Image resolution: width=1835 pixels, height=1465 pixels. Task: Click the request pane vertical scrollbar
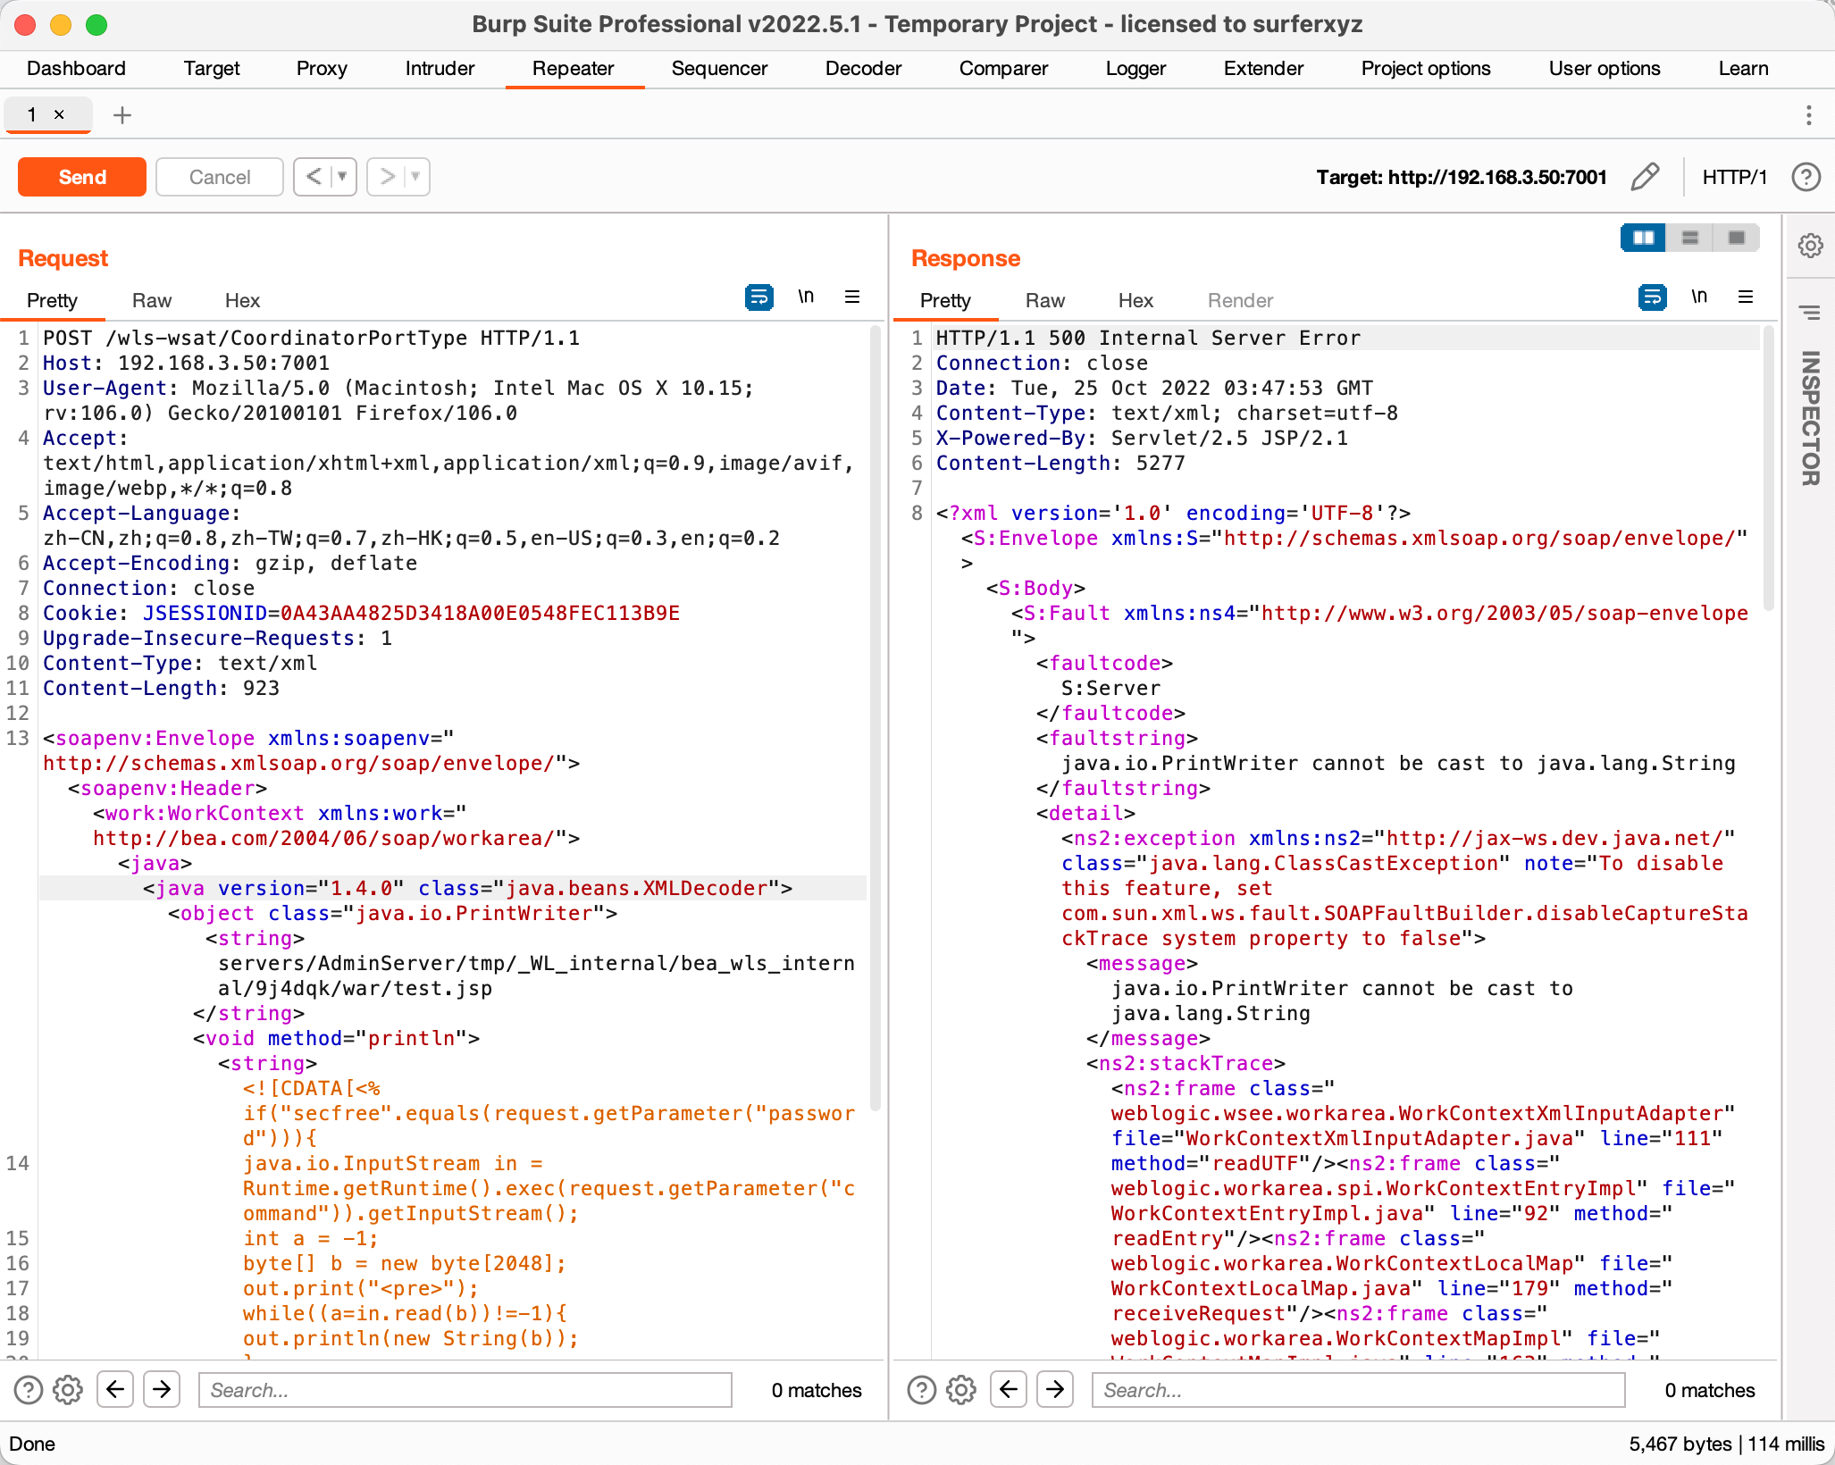point(876,715)
